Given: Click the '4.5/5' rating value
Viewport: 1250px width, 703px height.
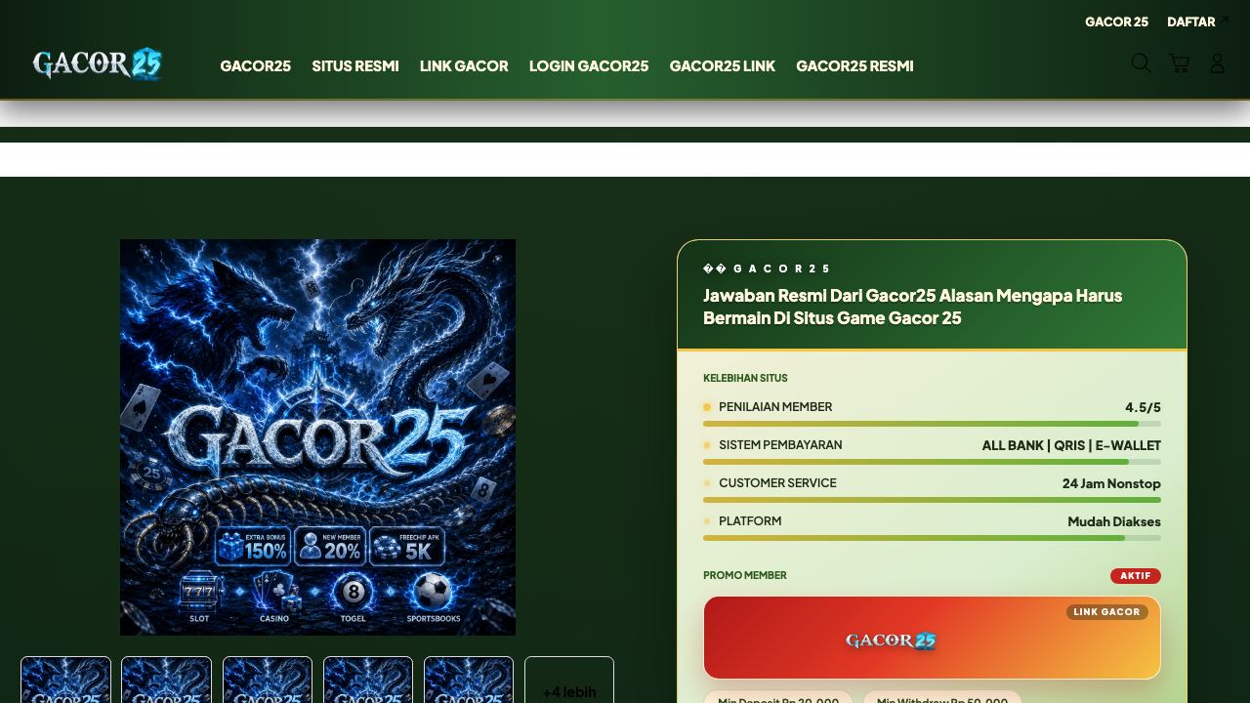Looking at the screenshot, I should coord(1143,407).
